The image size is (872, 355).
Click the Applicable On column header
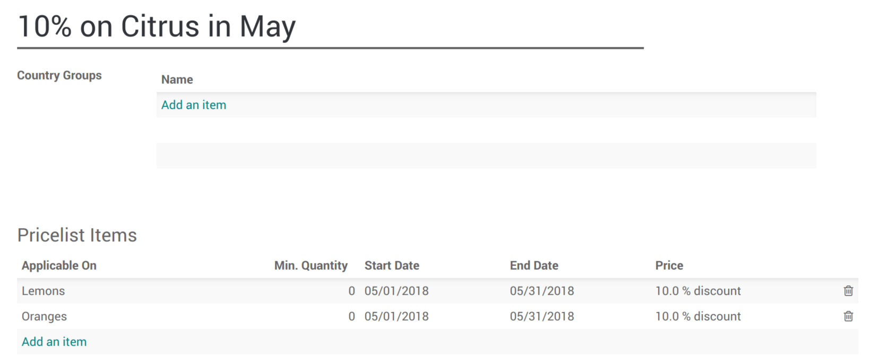click(x=59, y=265)
